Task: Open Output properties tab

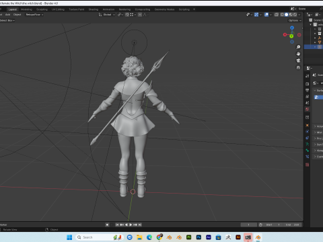Action: click(308, 90)
